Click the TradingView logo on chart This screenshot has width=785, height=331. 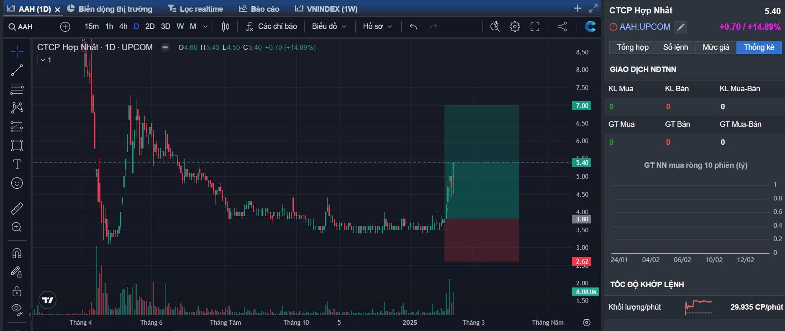click(48, 300)
